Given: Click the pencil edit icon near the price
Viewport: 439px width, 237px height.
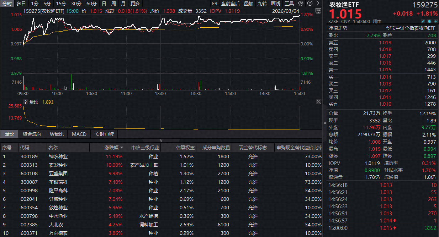Looking at the screenshot, I should coord(423,21).
